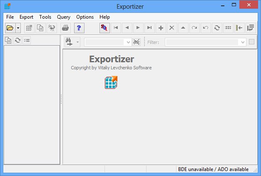Screen dimensions: 261x176
Task: Expand the Filter dropdown arrow
Action: (243, 42)
